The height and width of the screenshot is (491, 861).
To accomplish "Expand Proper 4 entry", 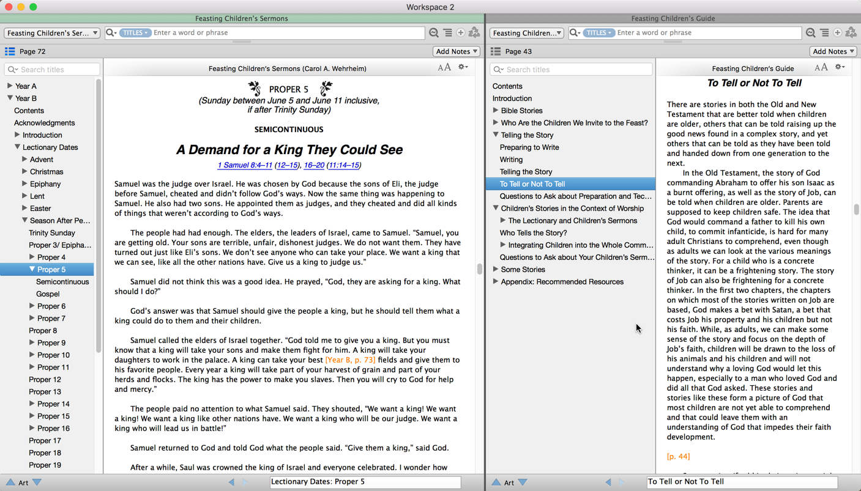I will coord(32,257).
